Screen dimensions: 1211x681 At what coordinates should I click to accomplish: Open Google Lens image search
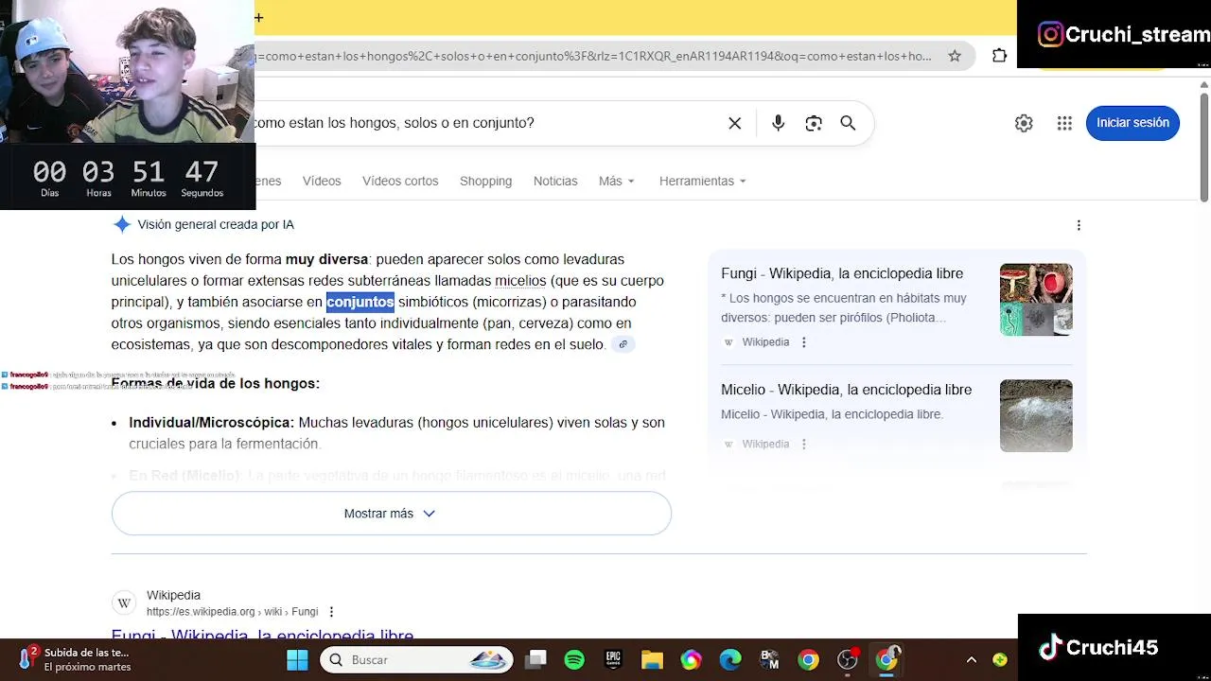(x=814, y=123)
